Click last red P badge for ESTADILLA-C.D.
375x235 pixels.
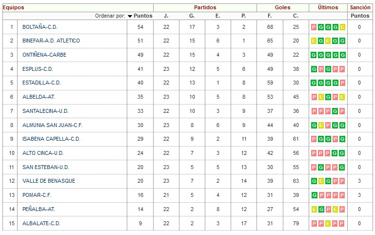(x=342, y=83)
